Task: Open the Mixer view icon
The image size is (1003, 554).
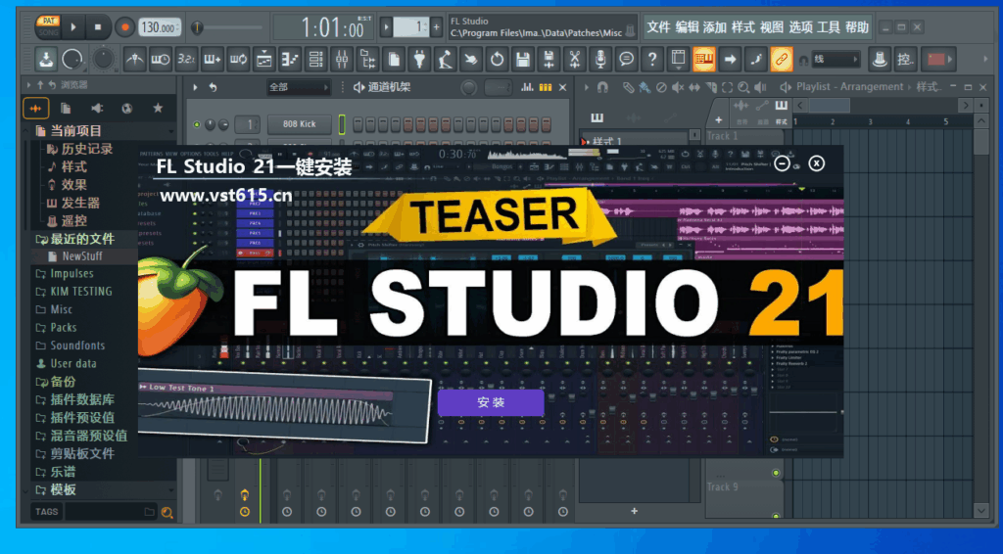Action: (342, 60)
